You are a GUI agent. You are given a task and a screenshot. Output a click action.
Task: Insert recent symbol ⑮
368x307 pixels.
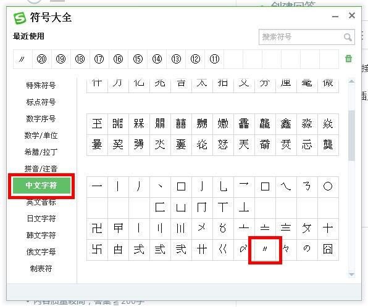[138, 59]
